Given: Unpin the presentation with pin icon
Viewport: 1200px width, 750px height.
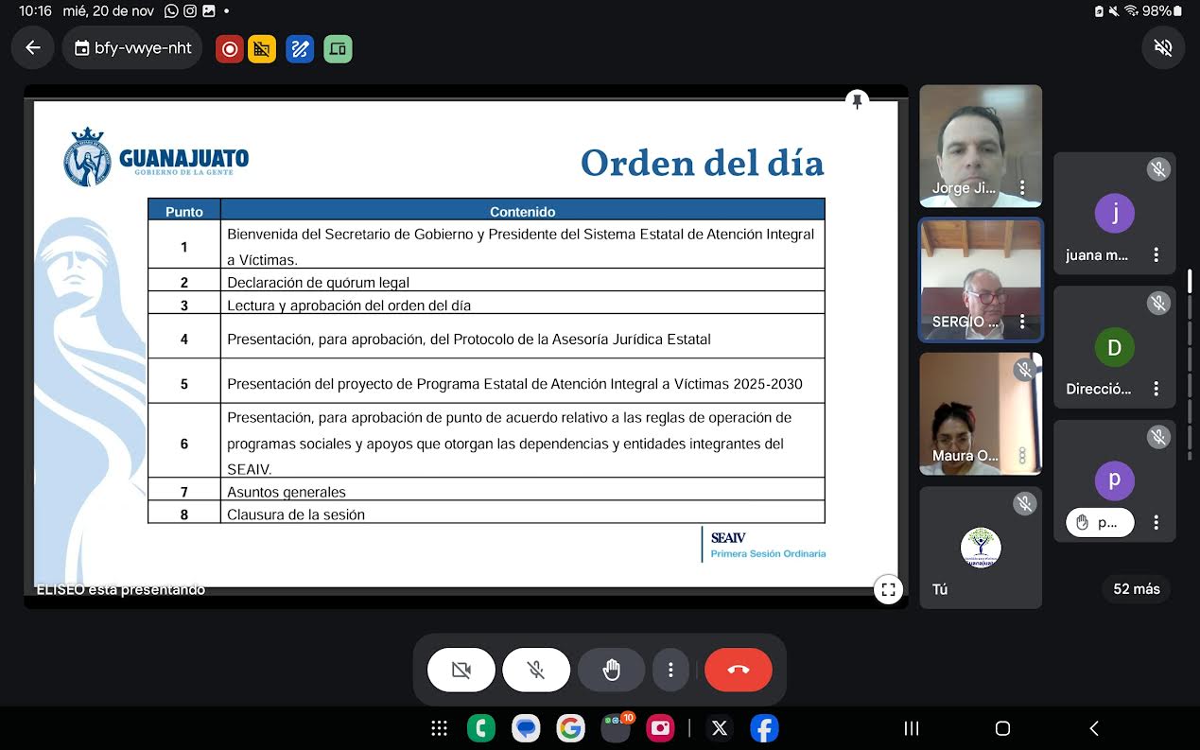Looking at the screenshot, I should click(x=857, y=101).
